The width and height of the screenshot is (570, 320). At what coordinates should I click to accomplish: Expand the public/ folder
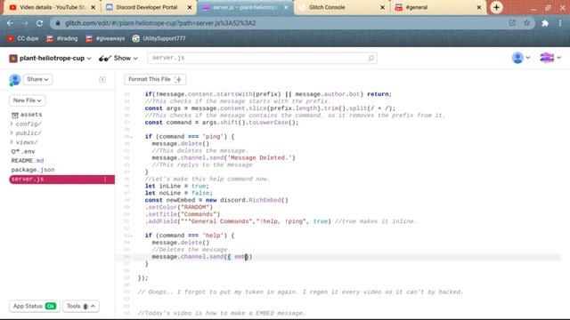26,133
